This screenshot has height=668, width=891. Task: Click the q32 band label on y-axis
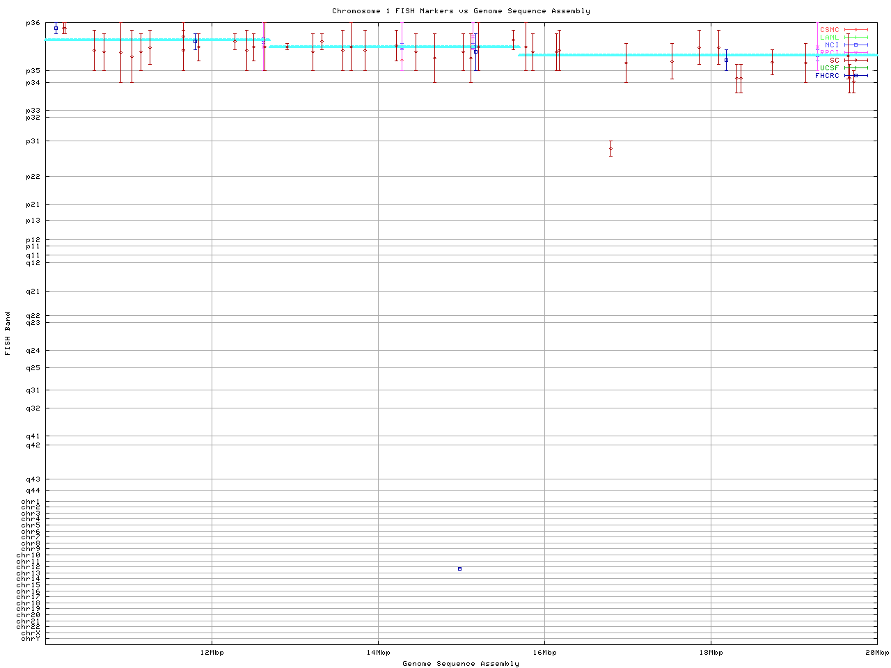pos(33,408)
